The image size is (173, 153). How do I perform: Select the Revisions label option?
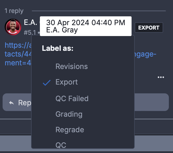(71, 66)
